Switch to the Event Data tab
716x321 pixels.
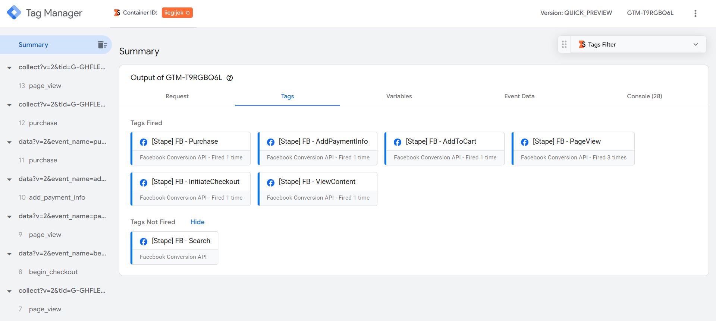tap(519, 96)
